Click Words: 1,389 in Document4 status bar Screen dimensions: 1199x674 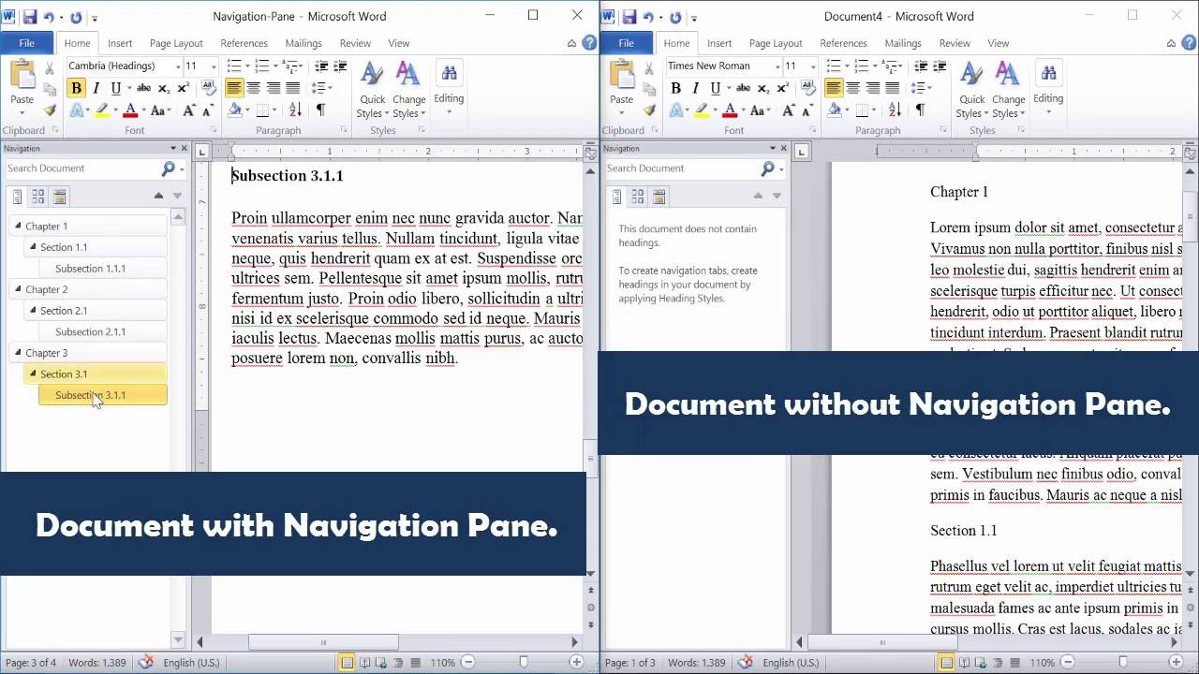point(696,663)
